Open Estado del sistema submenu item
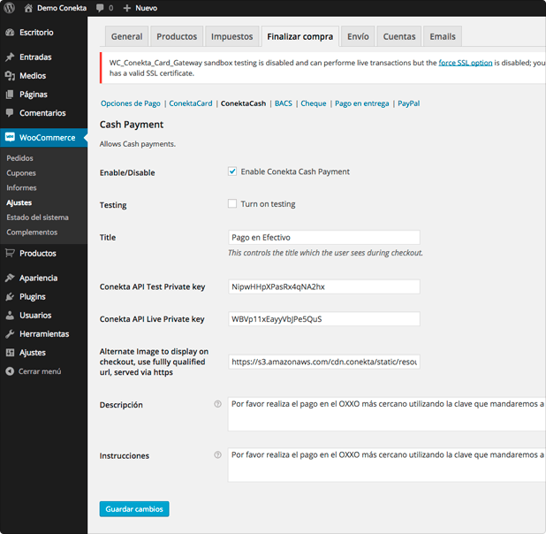546x534 pixels. (x=38, y=217)
